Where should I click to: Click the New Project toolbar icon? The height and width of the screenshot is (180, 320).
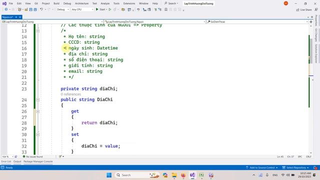click(x=19, y=9)
